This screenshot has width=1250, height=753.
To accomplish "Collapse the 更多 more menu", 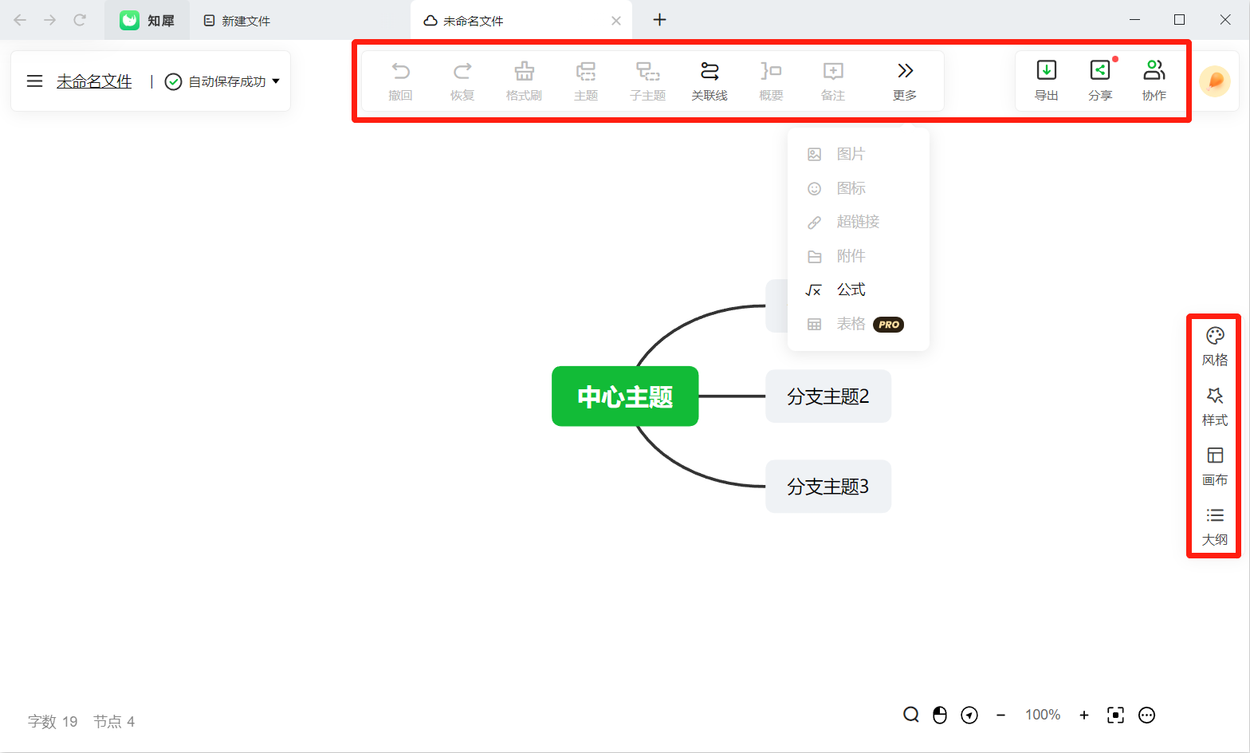I will (905, 81).
